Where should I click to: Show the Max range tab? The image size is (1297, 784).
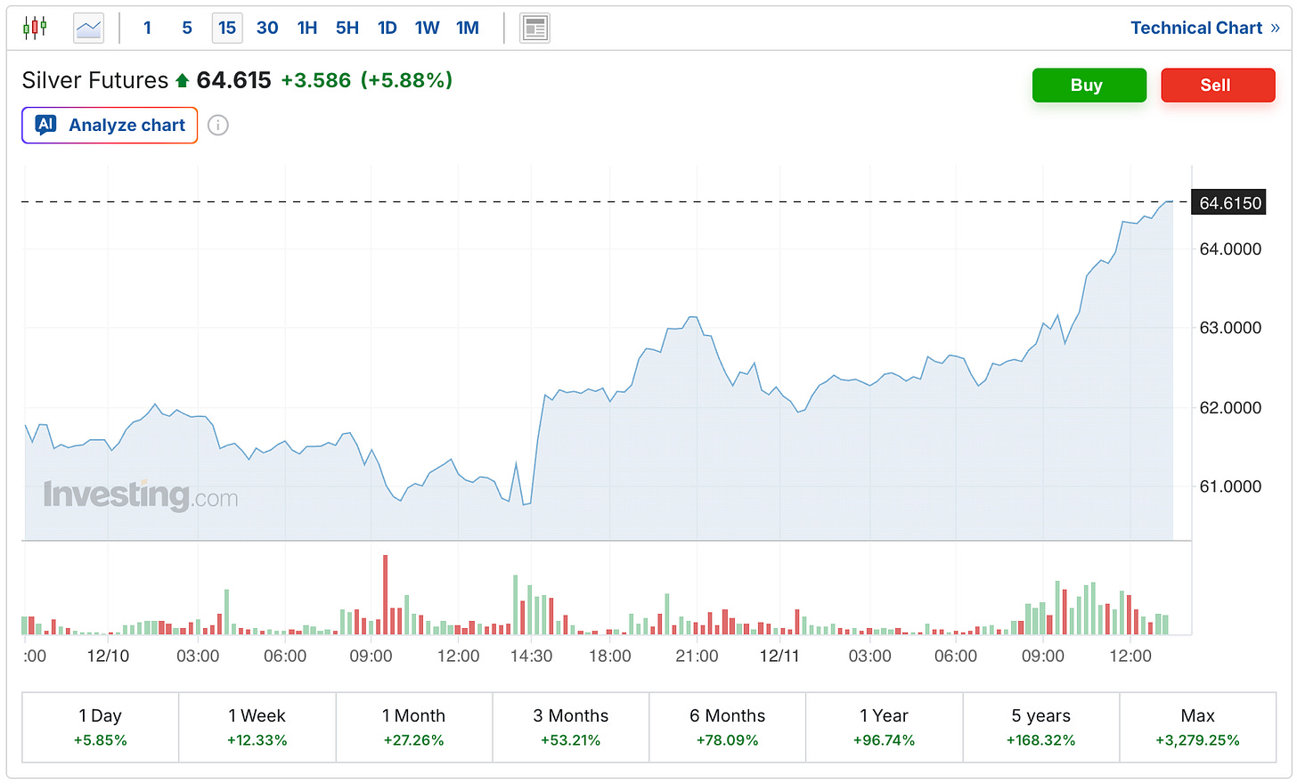click(1197, 727)
